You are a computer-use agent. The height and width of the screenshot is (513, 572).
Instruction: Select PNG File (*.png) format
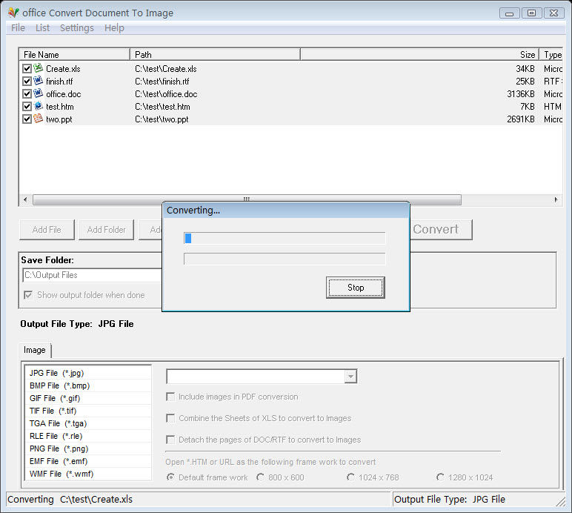[x=88, y=449]
